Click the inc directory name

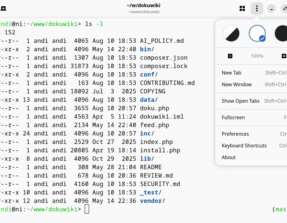[145, 133]
